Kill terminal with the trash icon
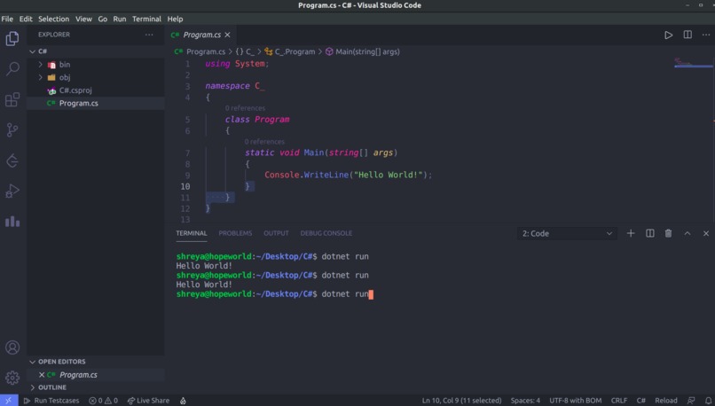Screen dimensions: 715x406 pos(668,233)
